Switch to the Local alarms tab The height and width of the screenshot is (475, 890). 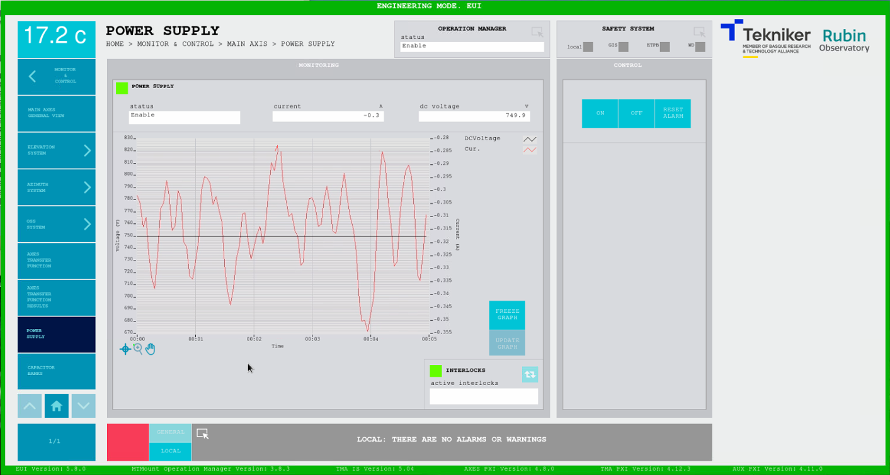point(170,452)
